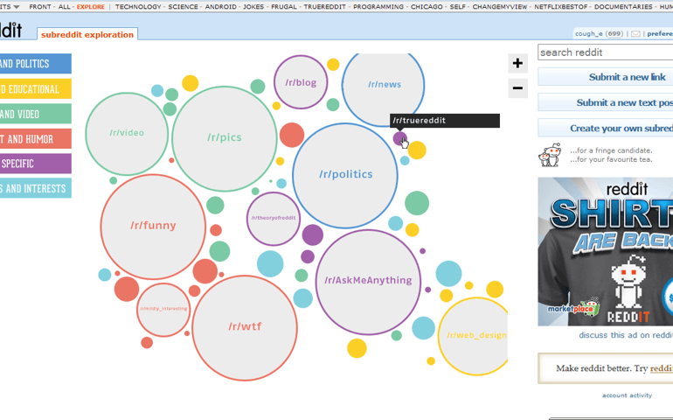
Task: Expand the subreddits dropdown arrow at top-left
Action: pos(17,7)
